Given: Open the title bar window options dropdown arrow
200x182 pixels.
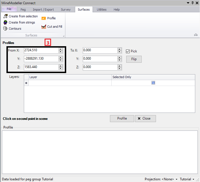Looking at the screenshot, I should pos(188,3).
